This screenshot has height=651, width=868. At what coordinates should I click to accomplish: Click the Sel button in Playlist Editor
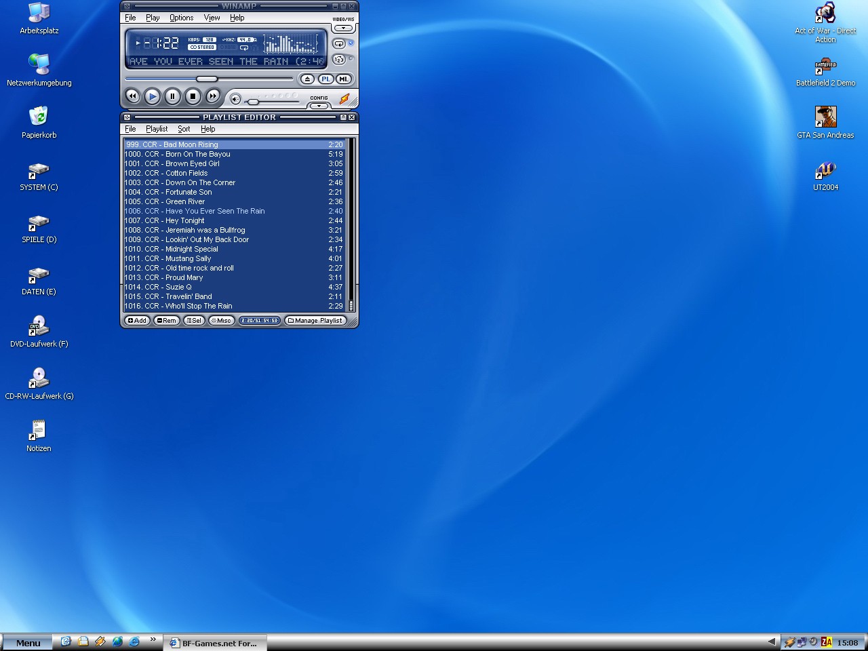click(x=194, y=321)
